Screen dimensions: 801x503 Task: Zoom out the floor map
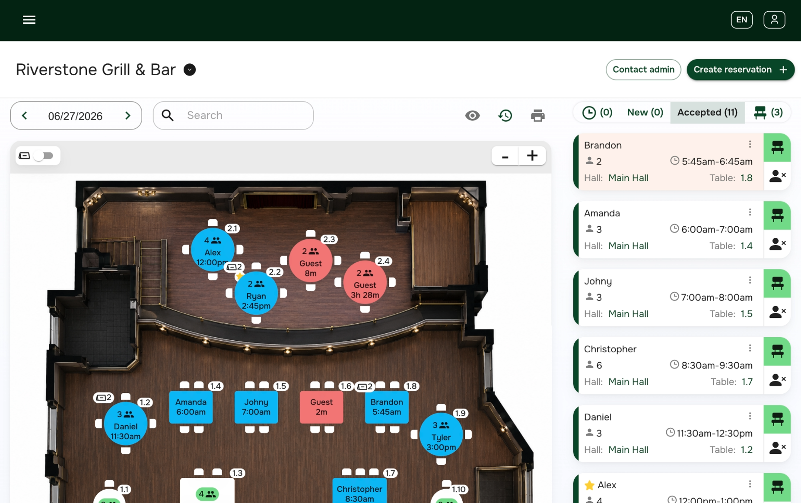(505, 156)
